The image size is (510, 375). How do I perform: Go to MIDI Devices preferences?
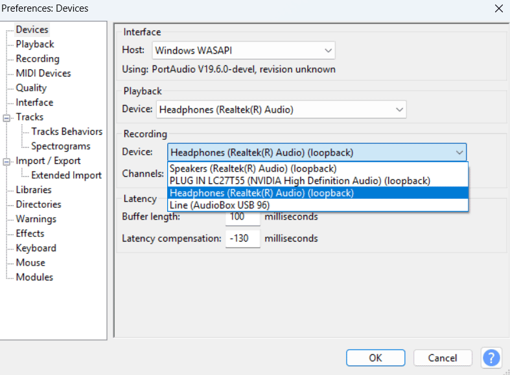pyautogui.click(x=43, y=73)
